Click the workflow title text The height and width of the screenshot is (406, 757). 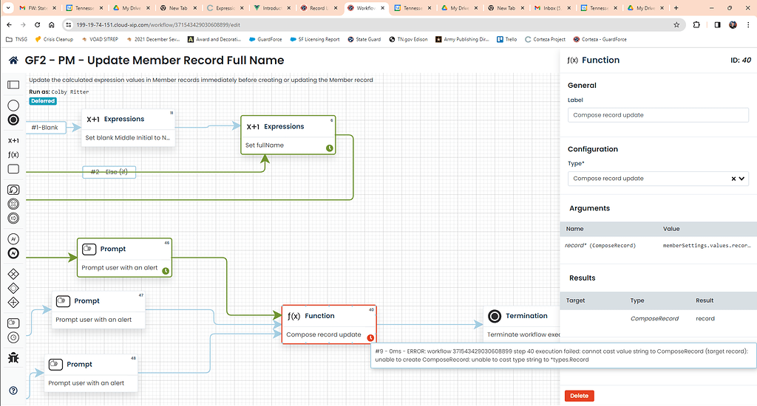[x=154, y=61]
